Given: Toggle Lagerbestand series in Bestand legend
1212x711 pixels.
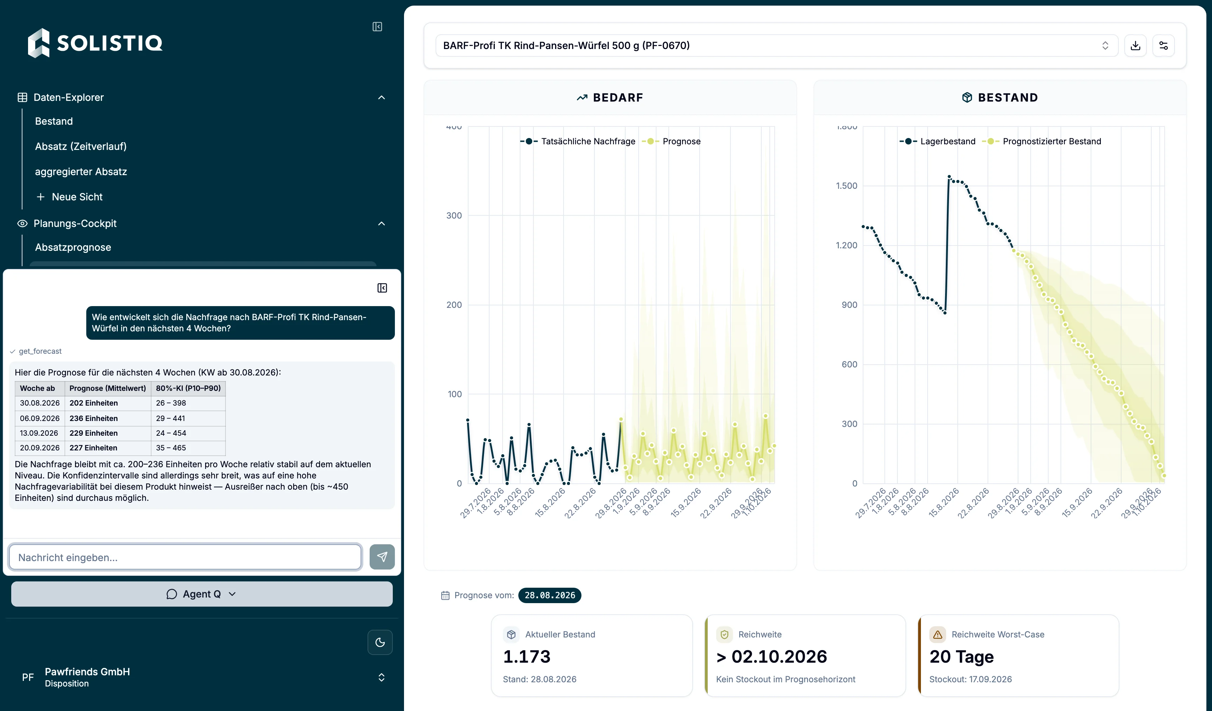Looking at the screenshot, I should click(937, 141).
